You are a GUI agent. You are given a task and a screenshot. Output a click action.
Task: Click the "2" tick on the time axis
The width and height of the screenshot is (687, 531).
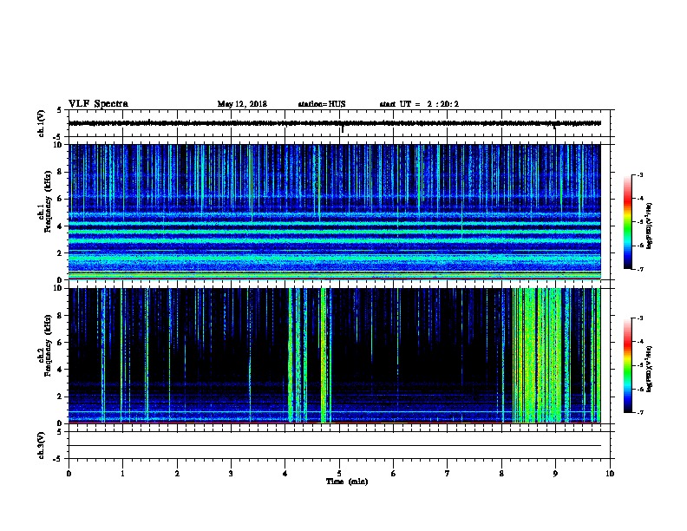coord(177,474)
